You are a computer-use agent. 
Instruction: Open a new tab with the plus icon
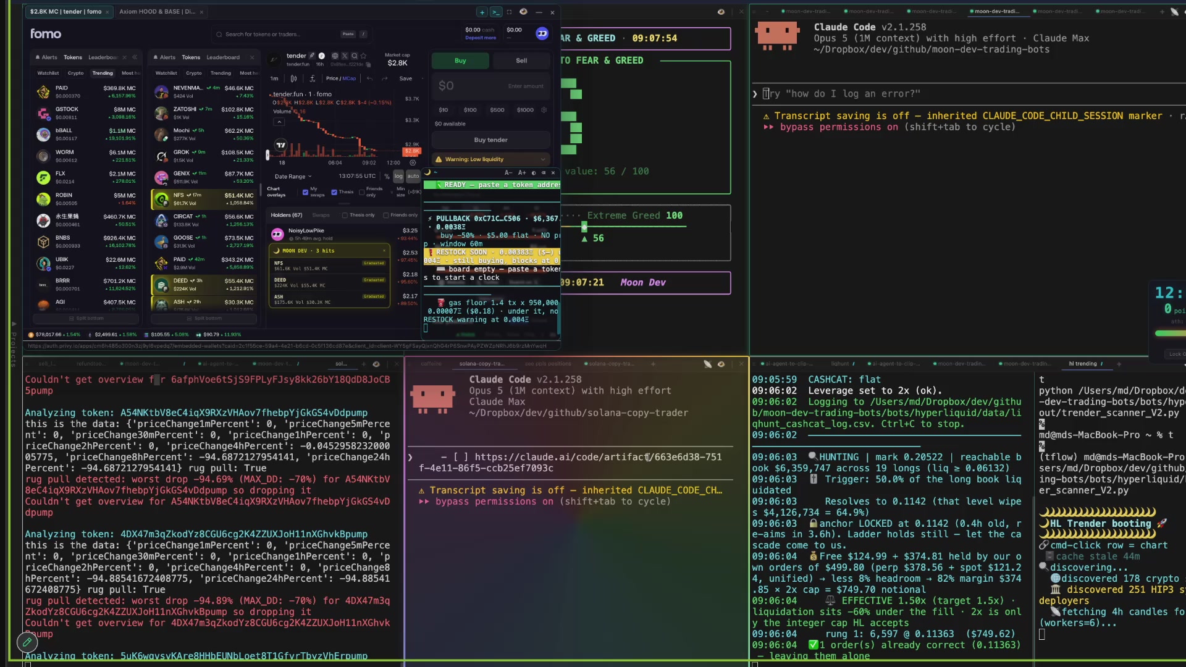[x=482, y=12]
